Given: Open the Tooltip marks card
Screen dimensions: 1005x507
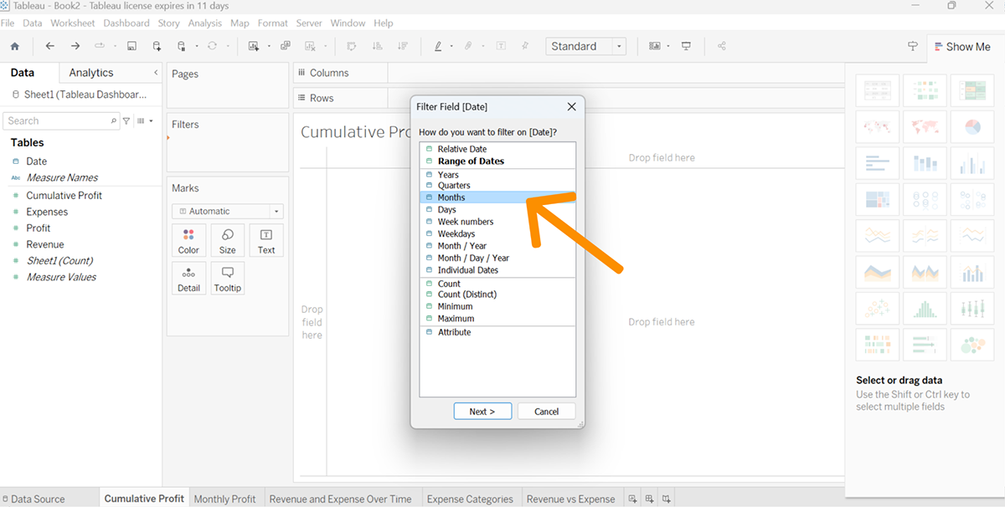Looking at the screenshot, I should (x=227, y=279).
